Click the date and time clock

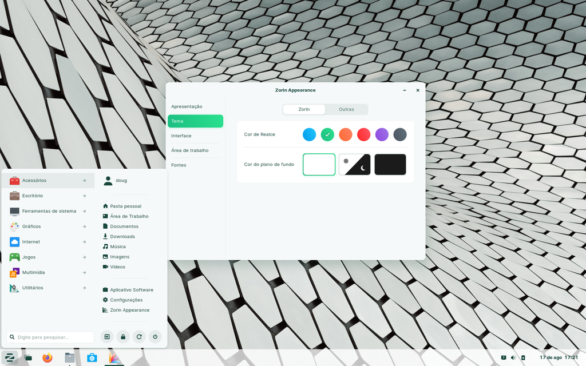pyautogui.click(x=559, y=358)
